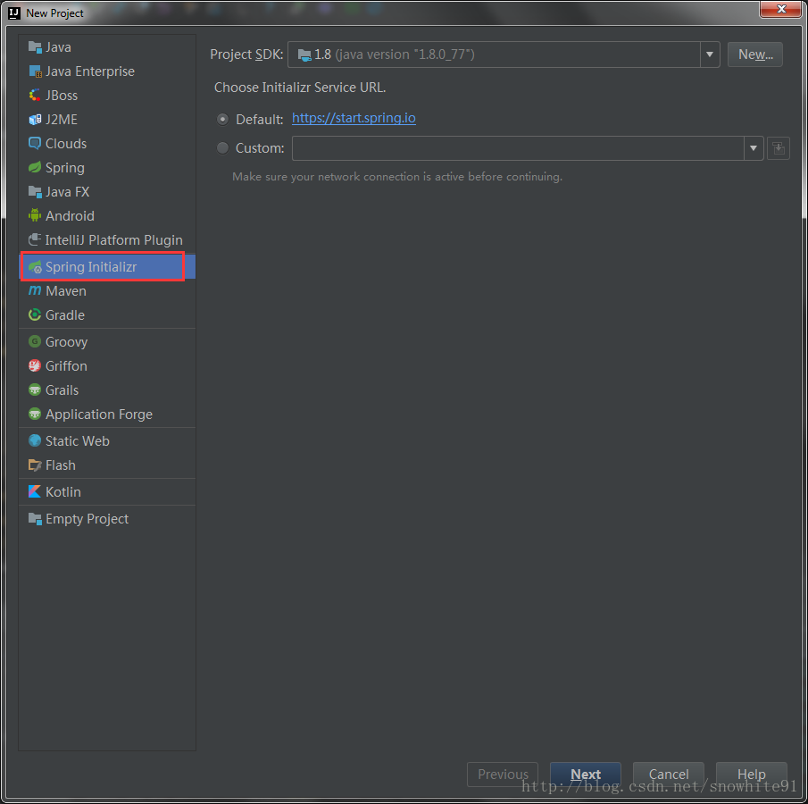This screenshot has width=808, height=804.
Task: Click the Android robot icon
Action: [35, 215]
